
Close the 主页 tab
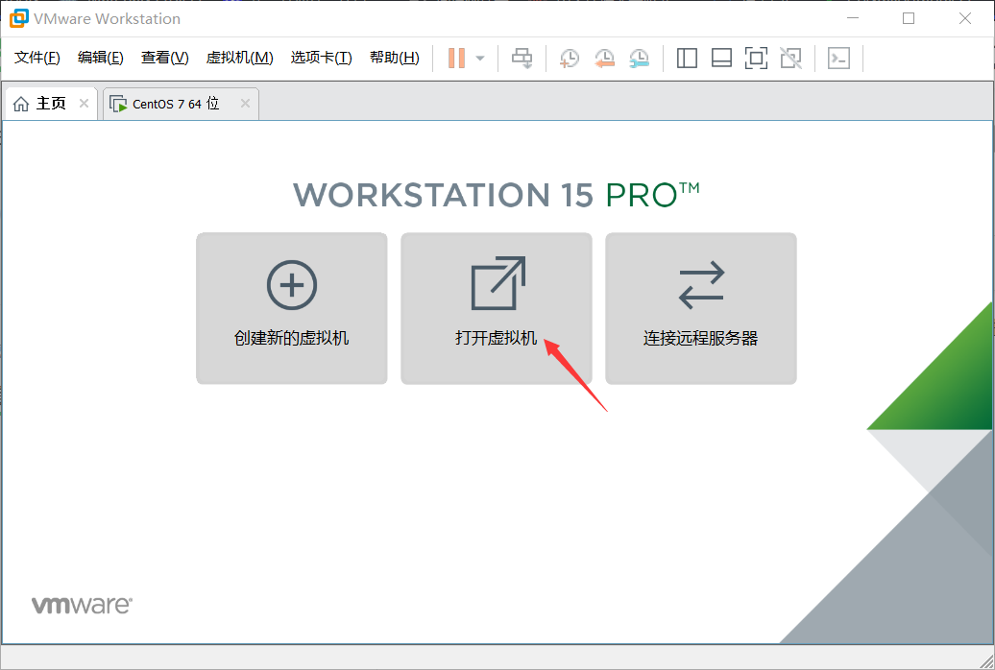point(84,103)
